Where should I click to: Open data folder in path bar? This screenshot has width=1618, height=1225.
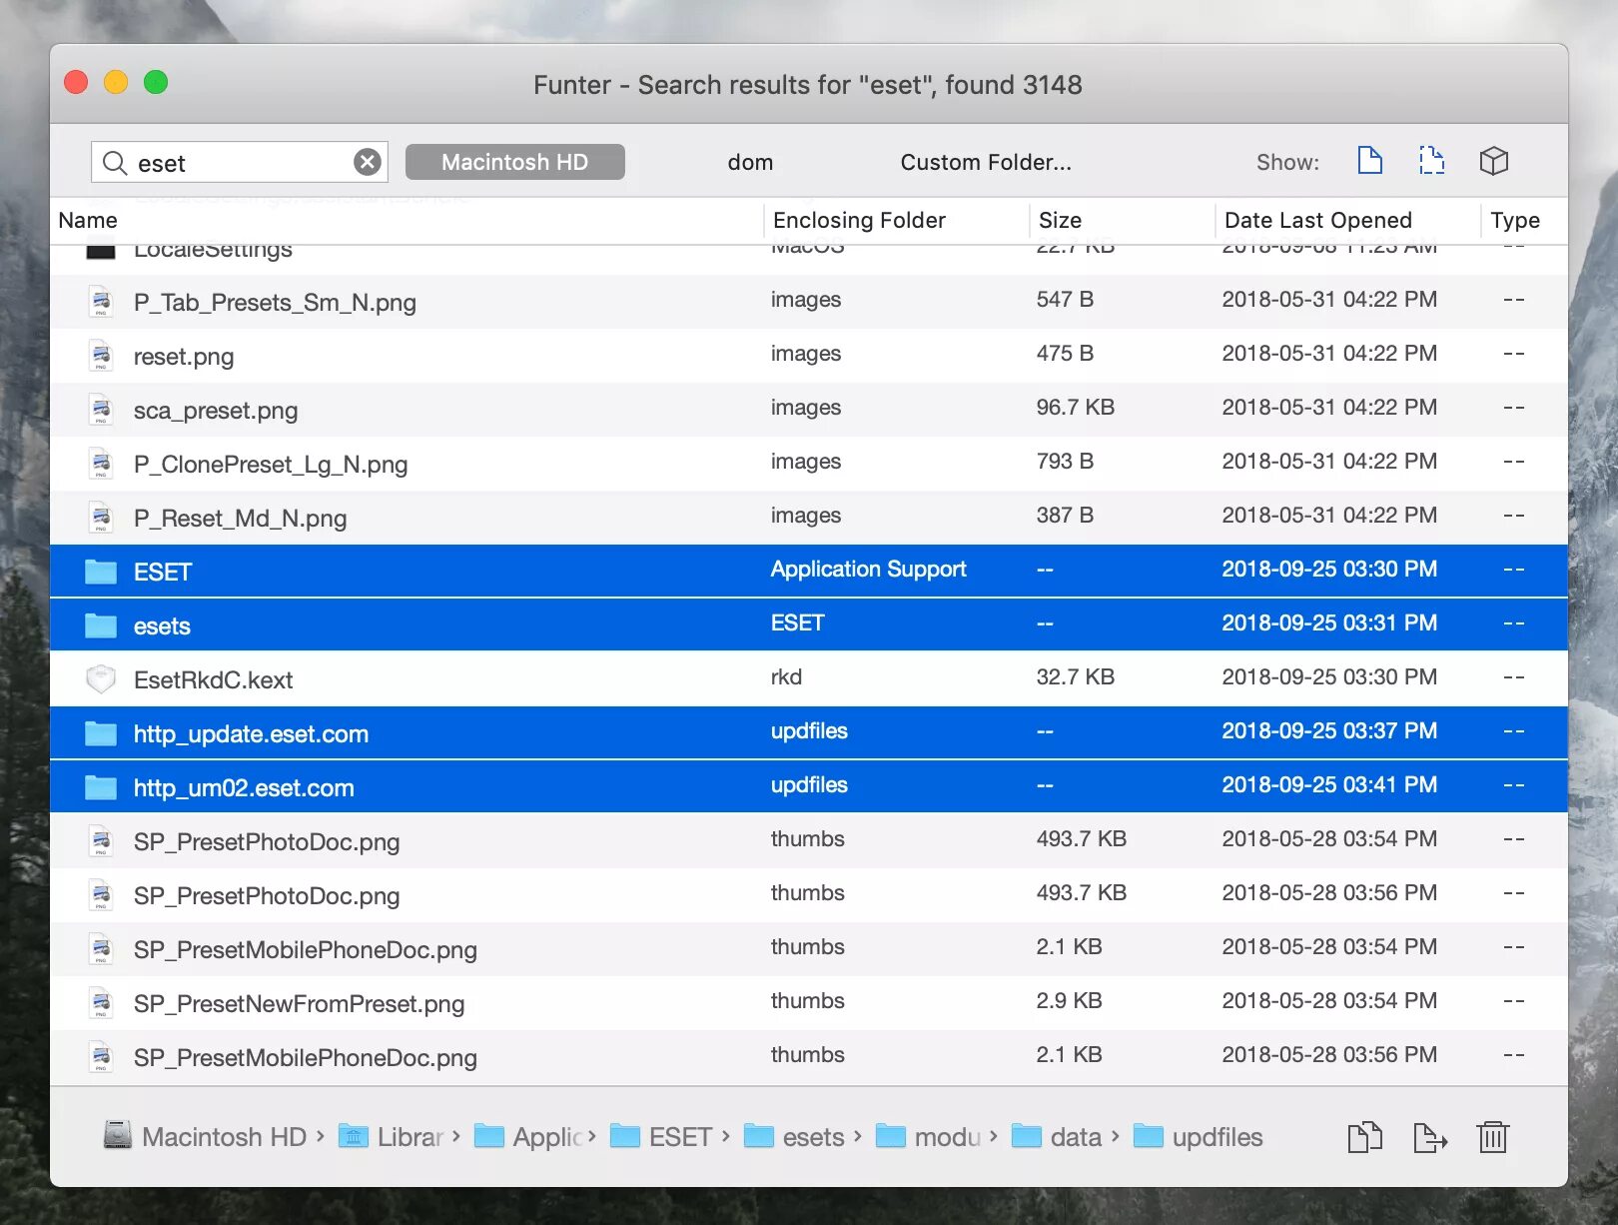click(1057, 1136)
